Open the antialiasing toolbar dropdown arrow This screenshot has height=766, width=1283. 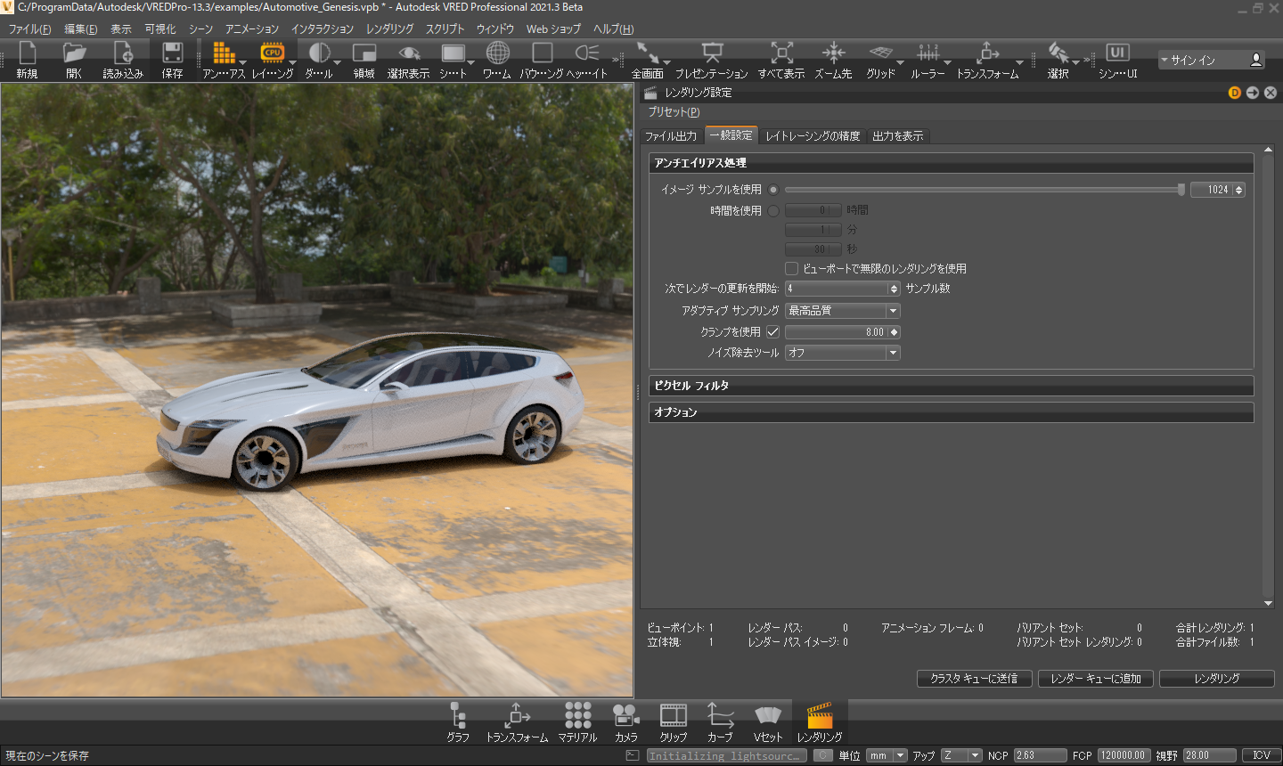pyautogui.click(x=242, y=62)
